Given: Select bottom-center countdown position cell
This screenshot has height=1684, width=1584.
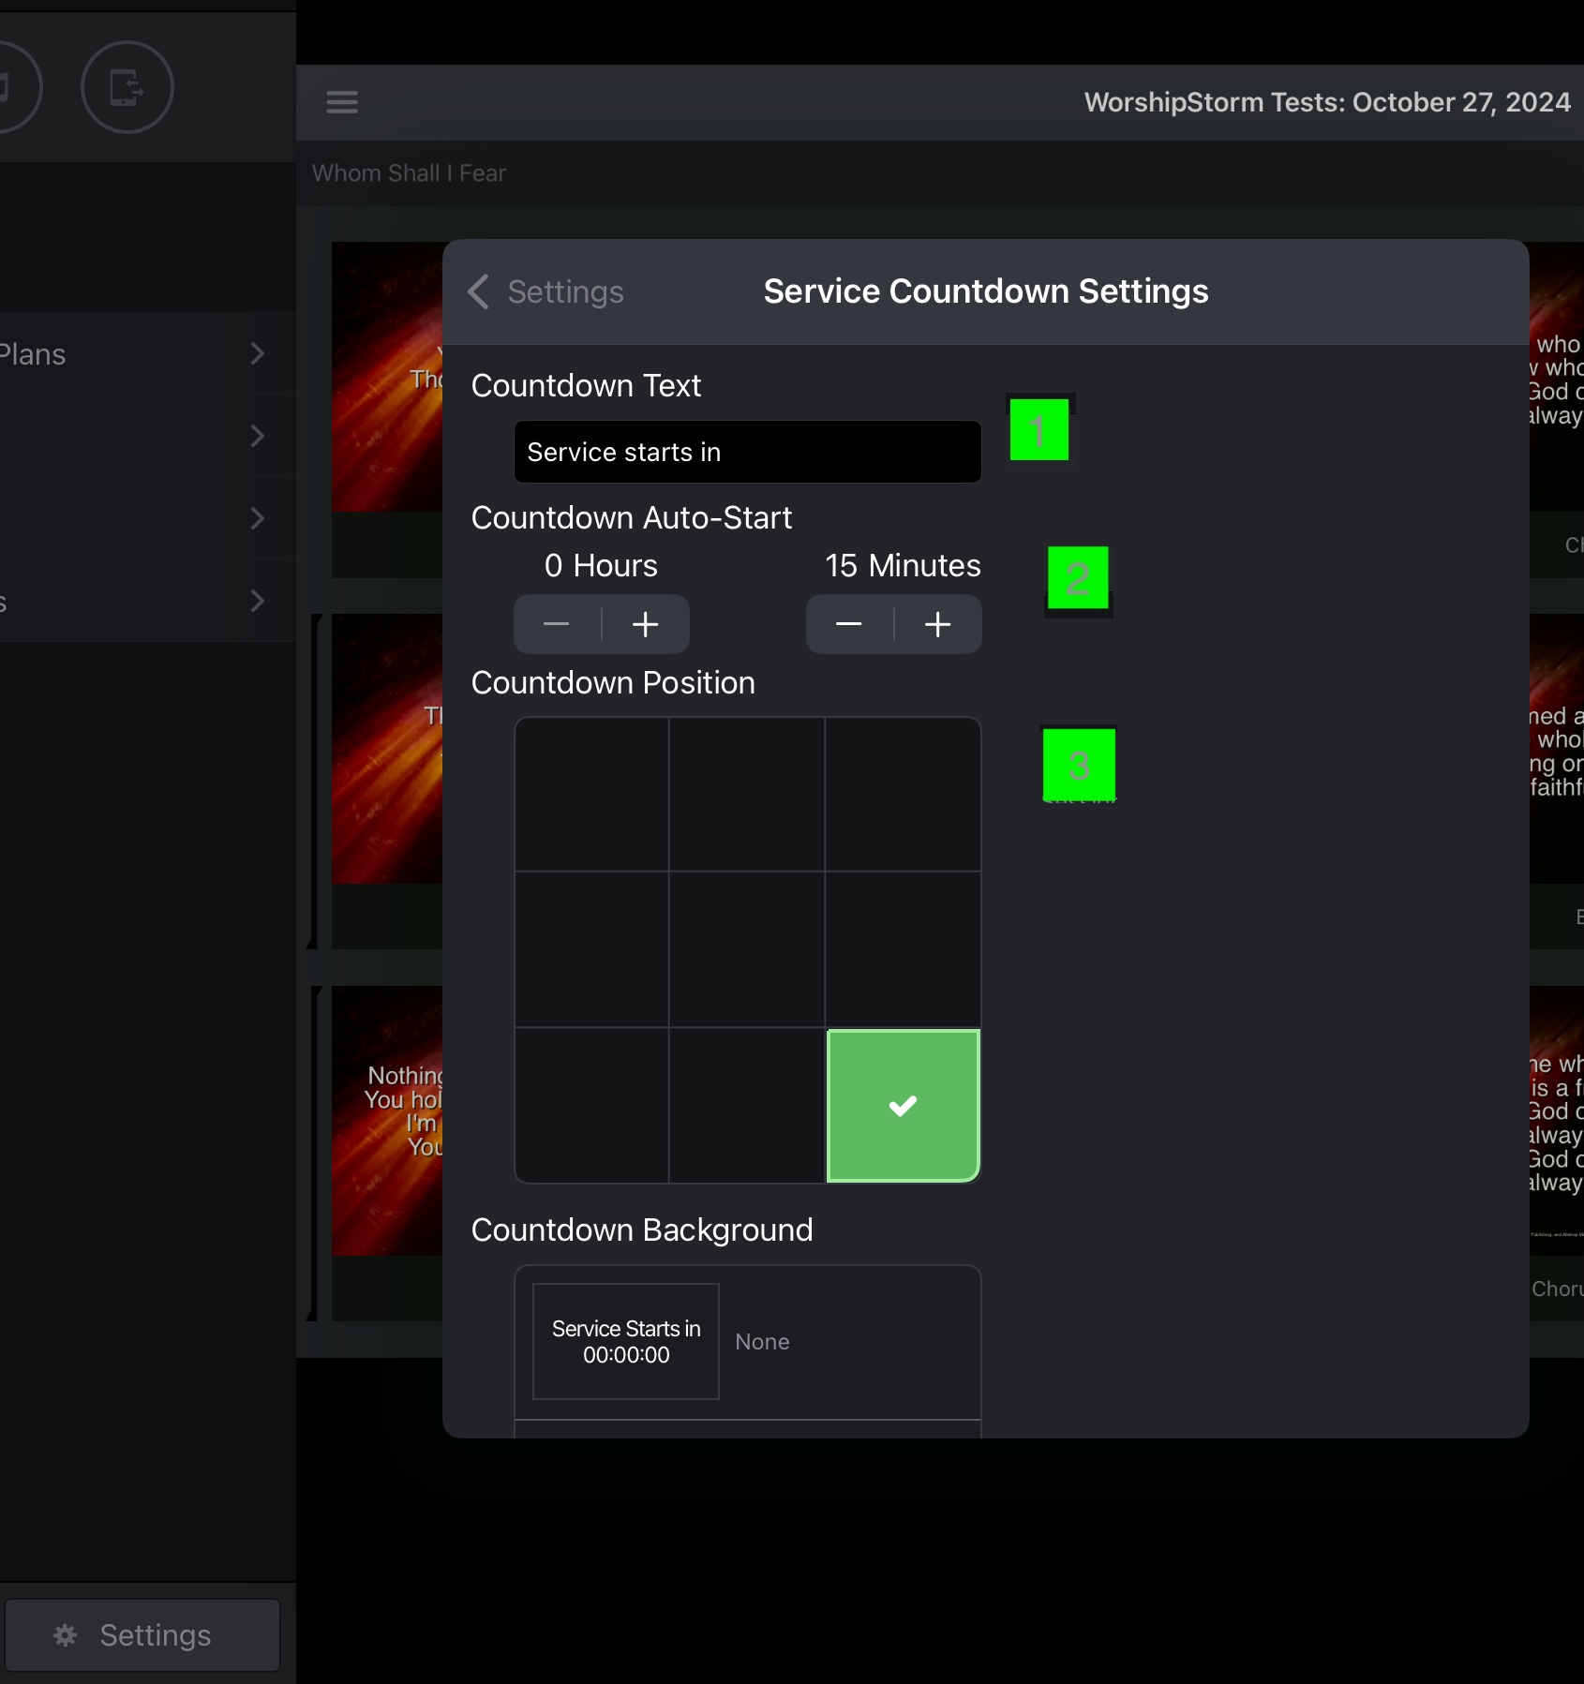Looking at the screenshot, I should (x=747, y=1106).
